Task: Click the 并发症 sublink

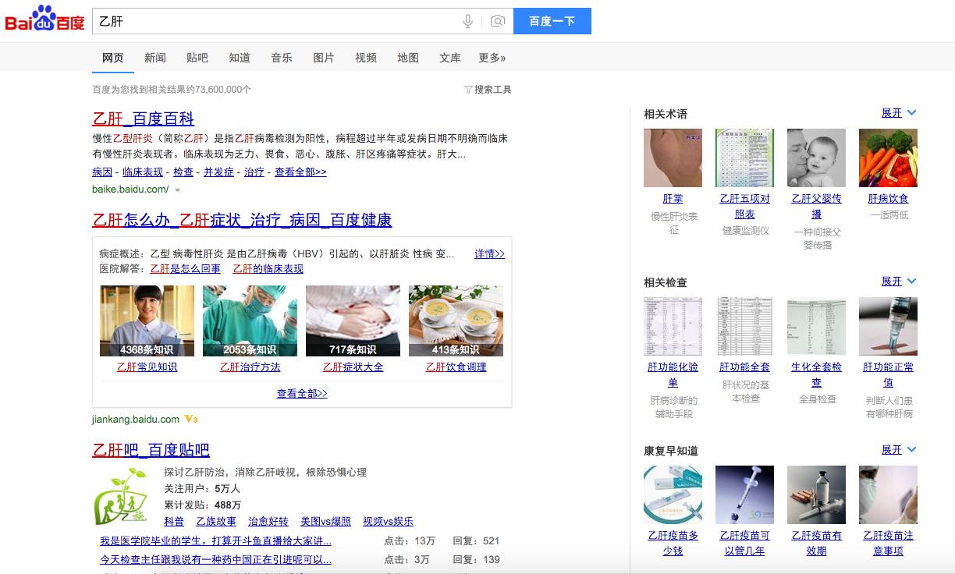Action: (218, 172)
